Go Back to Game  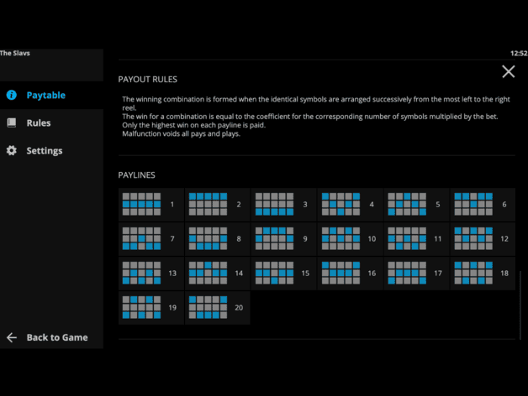point(51,337)
